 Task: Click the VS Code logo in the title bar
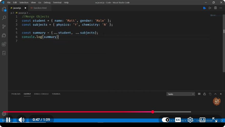pyautogui.click(x=3, y=3)
